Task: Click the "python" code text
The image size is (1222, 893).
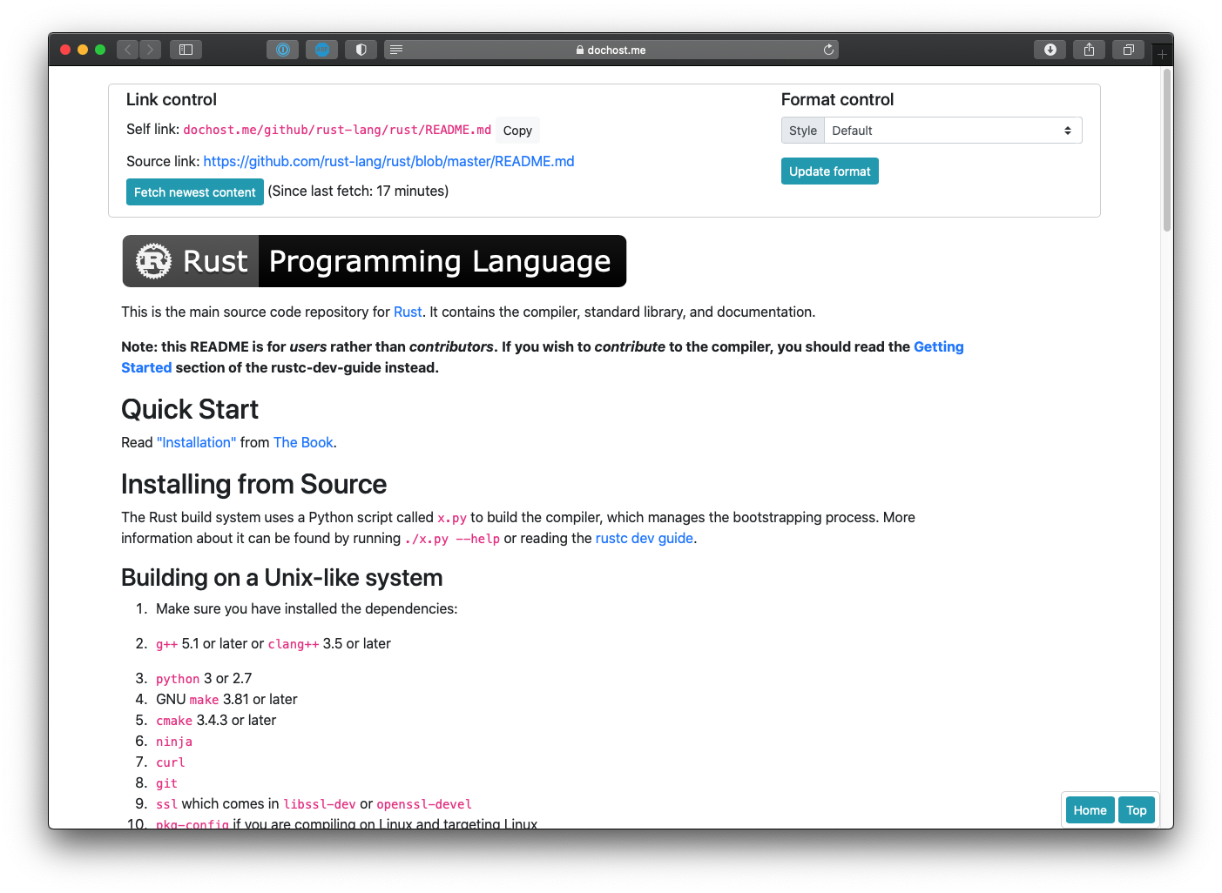Action: [178, 679]
